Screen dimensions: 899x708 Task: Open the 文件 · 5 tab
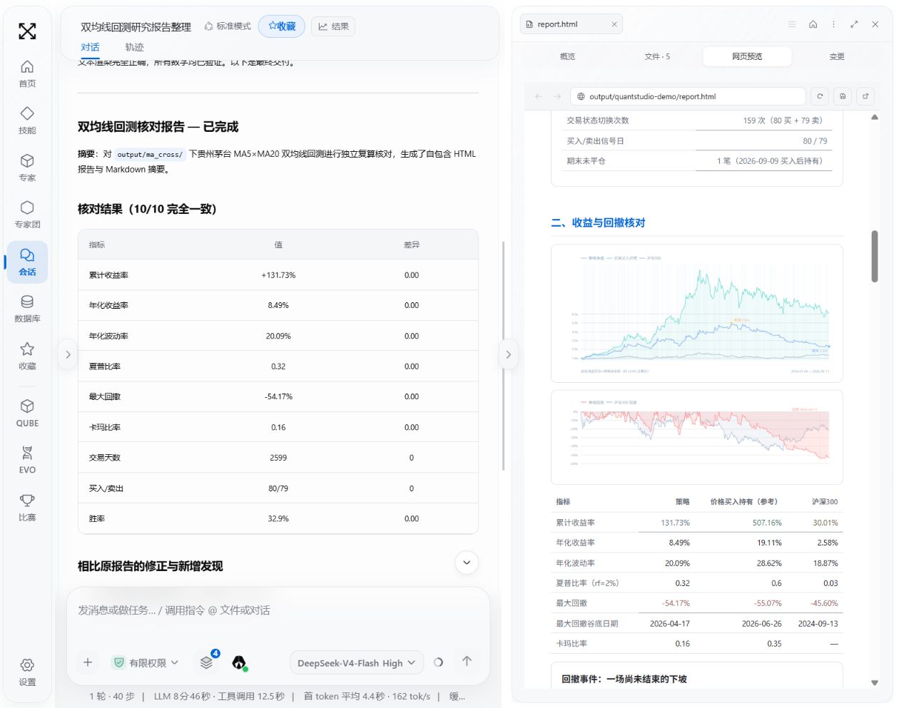tap(657, 56)
